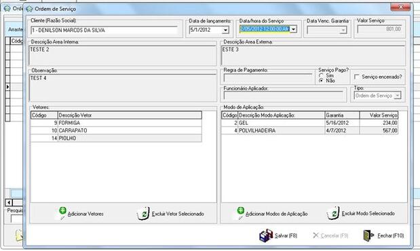Click the recycle bin icon for Excluir Vetor Selecionado
The image size is (420, 251).
click(143, 214)
